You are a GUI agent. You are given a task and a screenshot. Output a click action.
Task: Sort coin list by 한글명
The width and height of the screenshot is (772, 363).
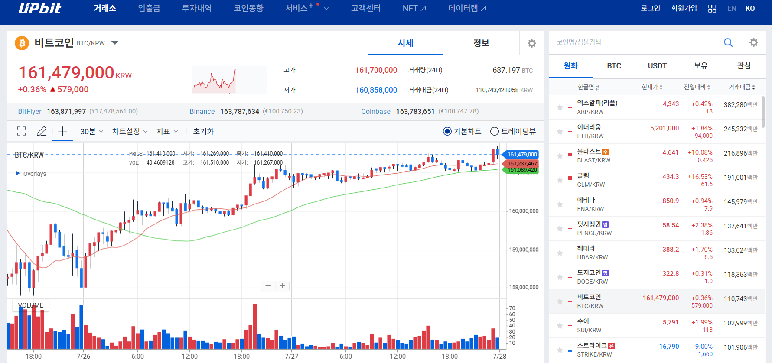point(588,87)
